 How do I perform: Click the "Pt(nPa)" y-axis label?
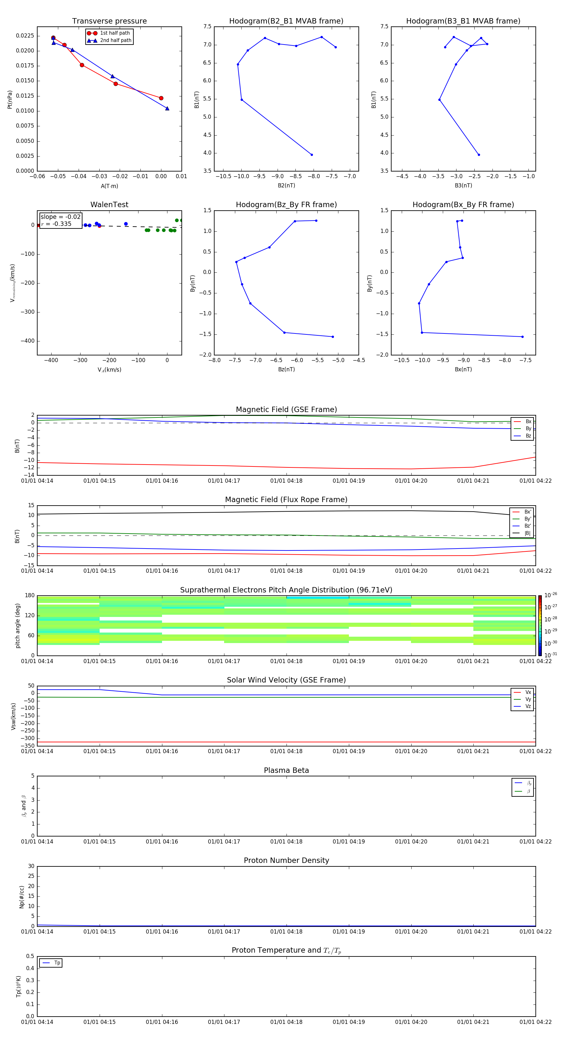10,100
